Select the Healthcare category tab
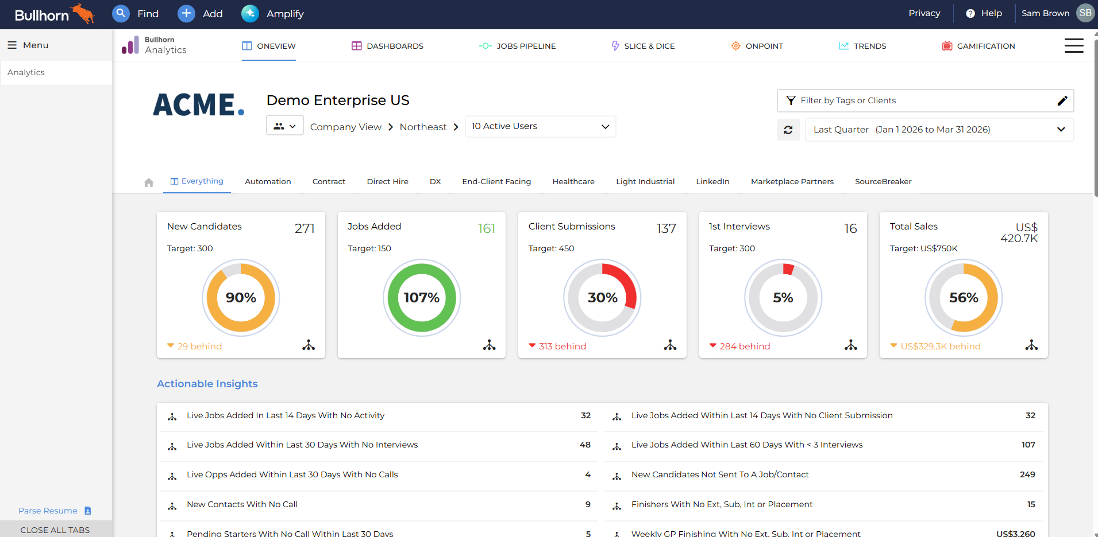 (573, 181)
